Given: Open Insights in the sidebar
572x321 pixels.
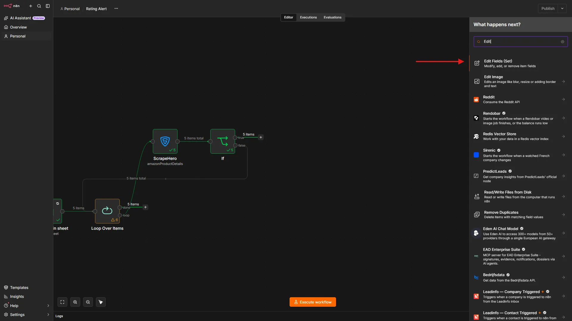Looking at the screenshot, I should point(27,296).
